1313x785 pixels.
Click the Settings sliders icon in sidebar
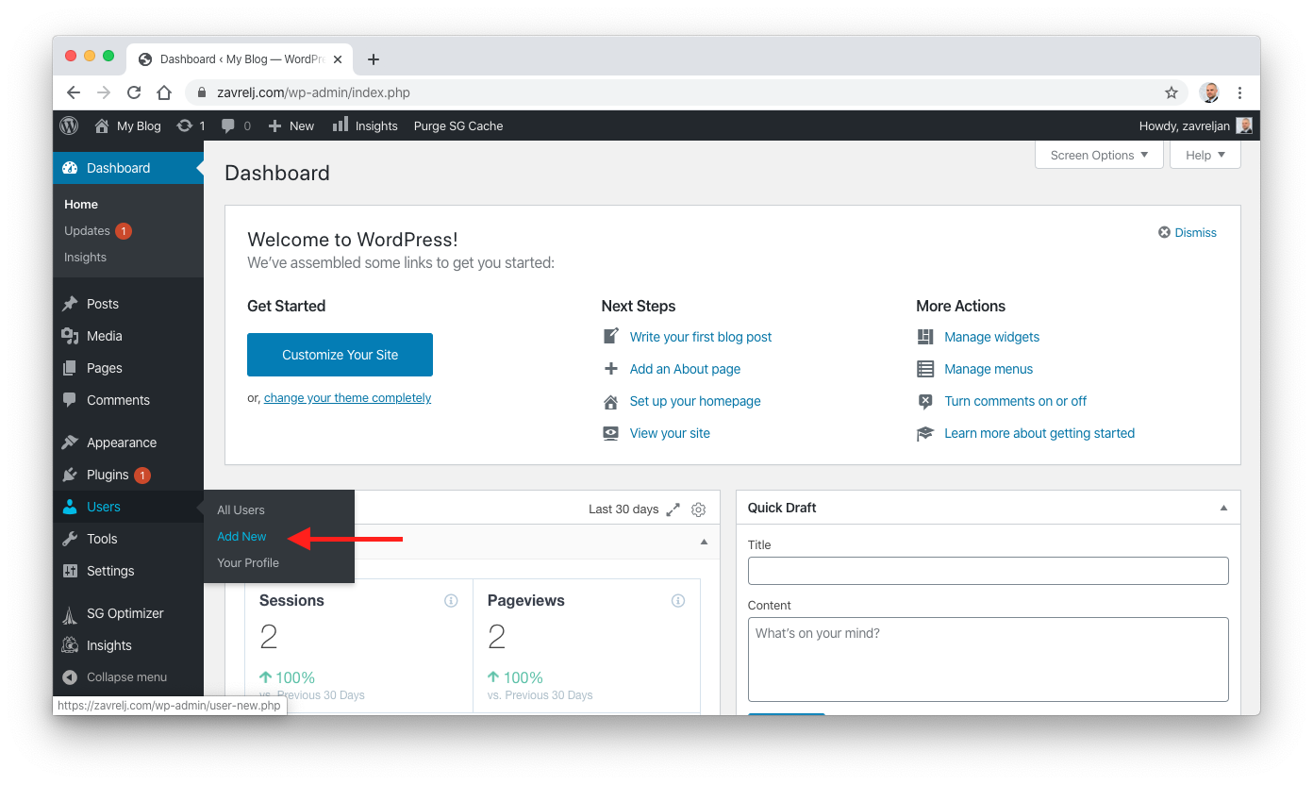coord(70,571)
